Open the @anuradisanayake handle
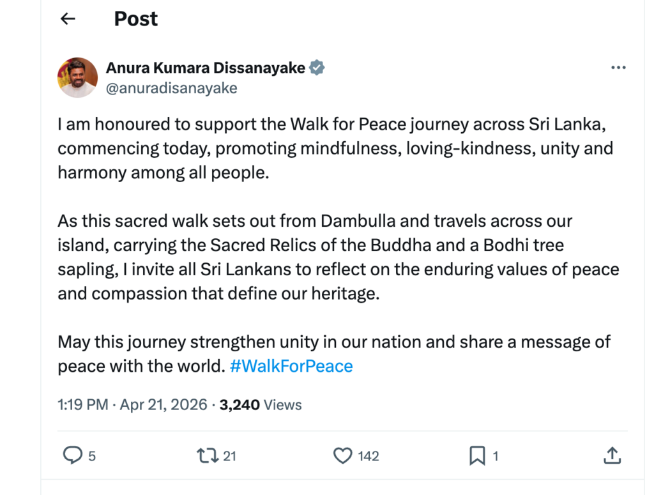 click(x=171, y=88)
